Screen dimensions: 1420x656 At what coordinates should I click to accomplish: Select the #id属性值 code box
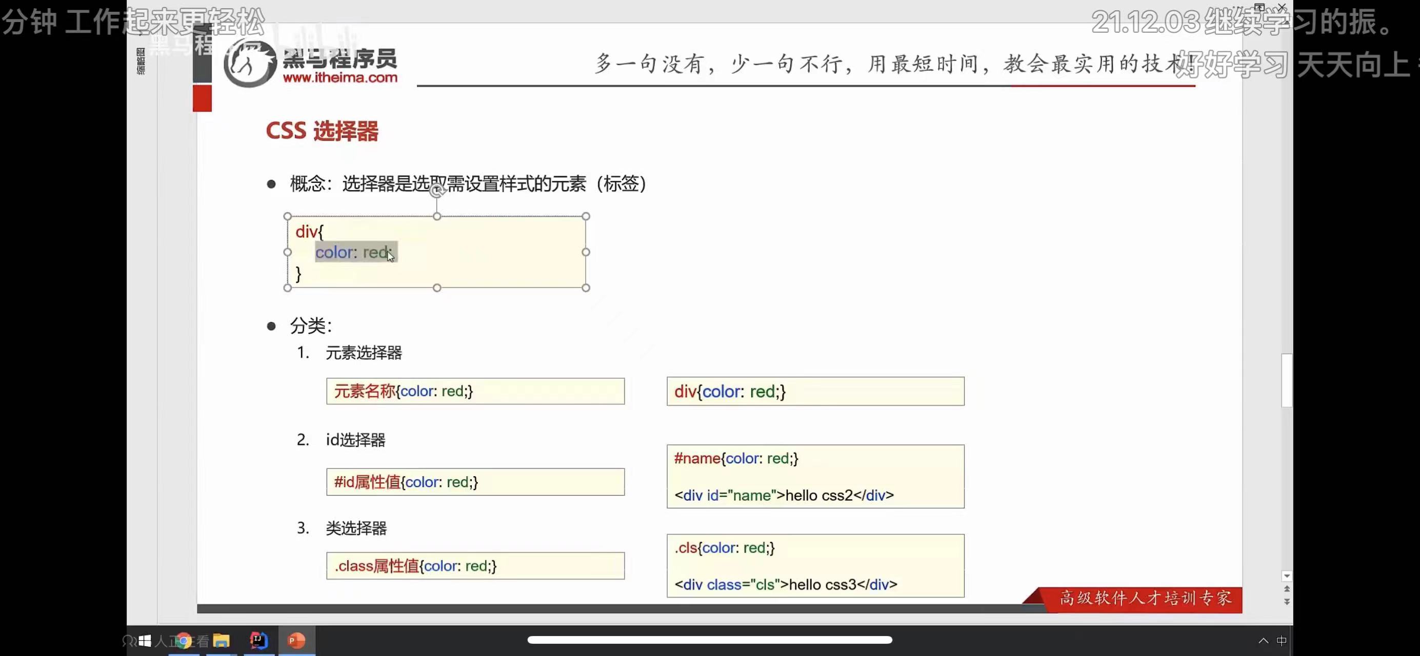pyautogui.click(x=475, y=482)
